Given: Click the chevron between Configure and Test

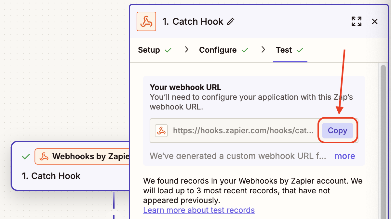Looking at the screenshot, I should coord(263,50).
